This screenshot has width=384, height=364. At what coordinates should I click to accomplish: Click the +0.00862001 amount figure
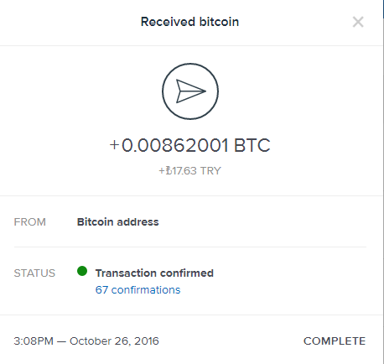pos(169,145)
